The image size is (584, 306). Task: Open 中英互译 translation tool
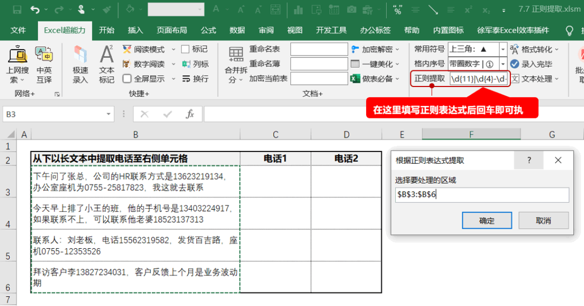pyautogui.click(x=44, y=65)
